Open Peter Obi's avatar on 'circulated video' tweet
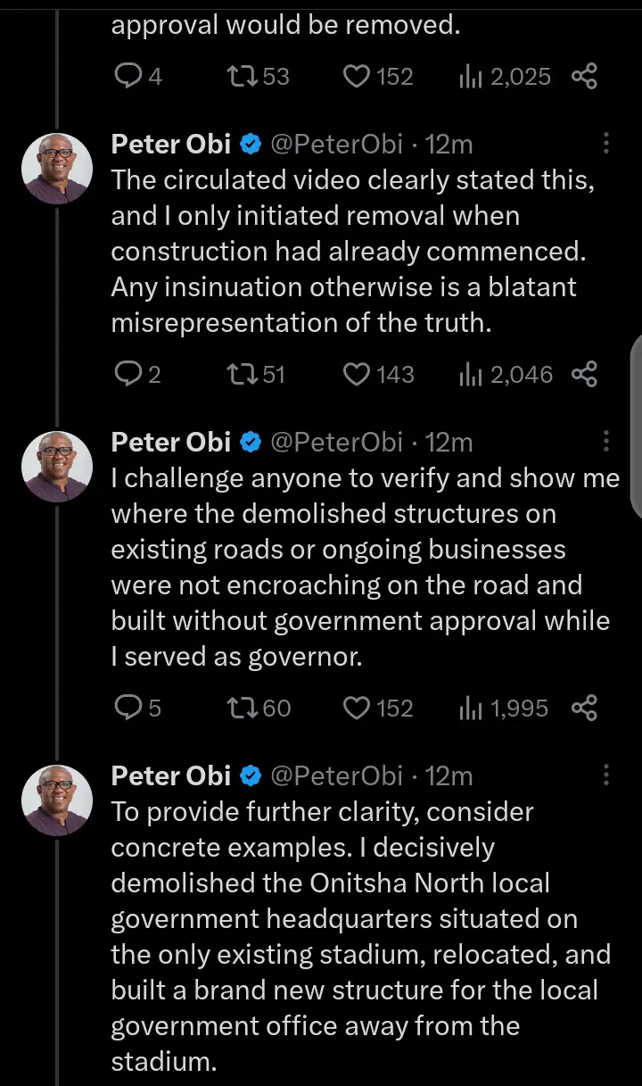This screenshot has width=642, height=1086. click(x=57, y=170)
